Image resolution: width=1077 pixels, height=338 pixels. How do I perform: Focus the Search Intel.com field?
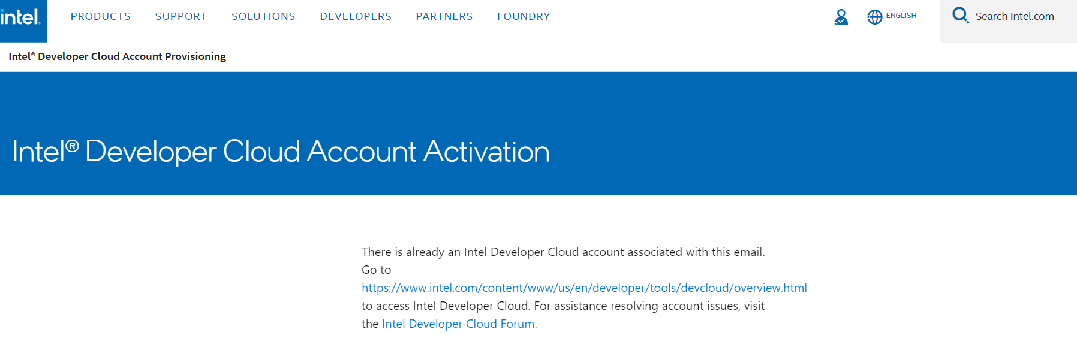pyautogui.click(x=1014, y=16)
